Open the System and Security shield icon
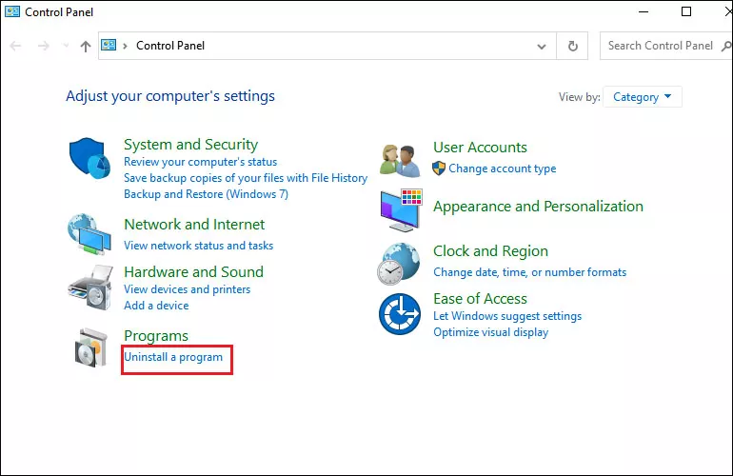The width and height of the screenshot is (733, 476). (89, 158)
